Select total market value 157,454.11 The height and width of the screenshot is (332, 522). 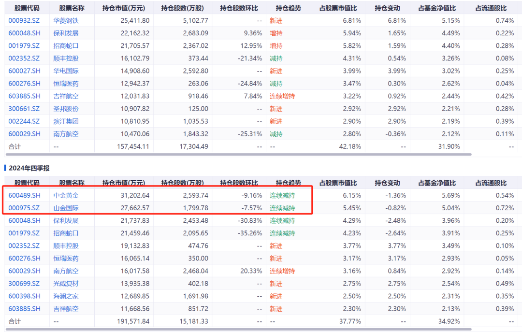[133, 146]
